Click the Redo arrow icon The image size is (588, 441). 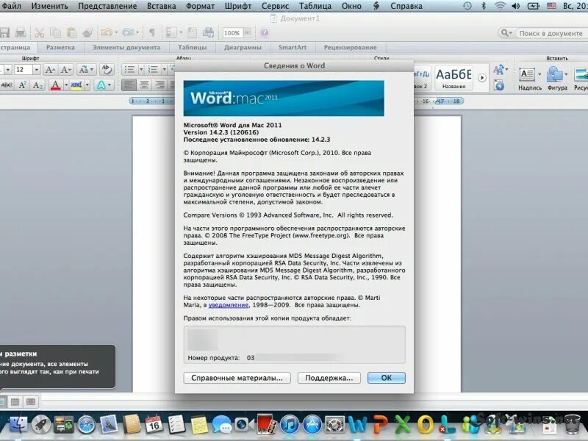[x=128, y=33]
